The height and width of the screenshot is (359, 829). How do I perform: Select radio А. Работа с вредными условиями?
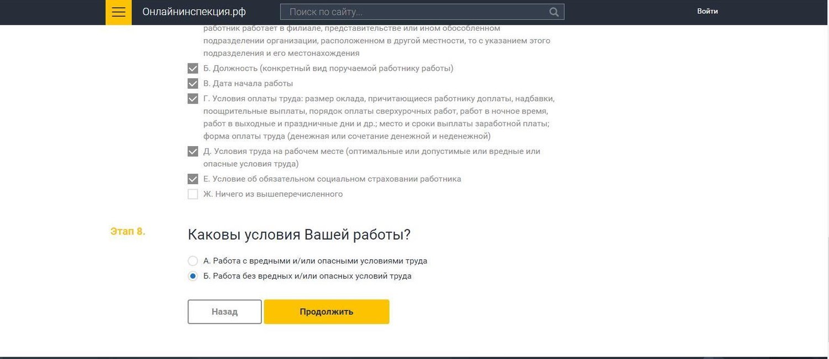tap(193, 261)
